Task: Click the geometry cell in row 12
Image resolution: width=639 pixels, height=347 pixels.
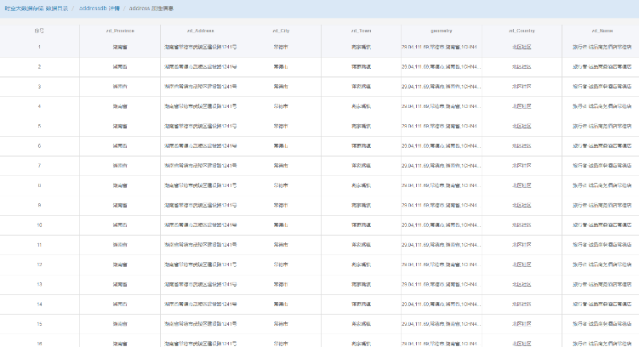Action: (x=441, y=265)
